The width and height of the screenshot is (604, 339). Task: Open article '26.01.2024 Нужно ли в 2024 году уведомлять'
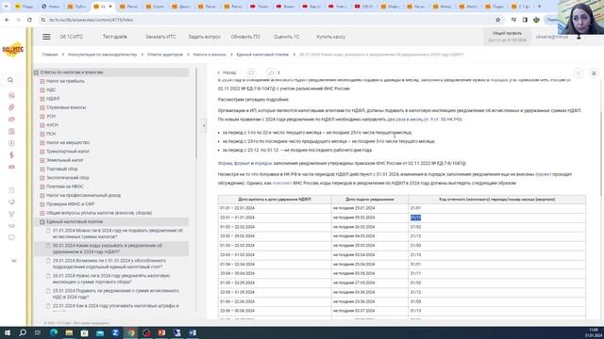pyautogui.click(x=111, y=279)
